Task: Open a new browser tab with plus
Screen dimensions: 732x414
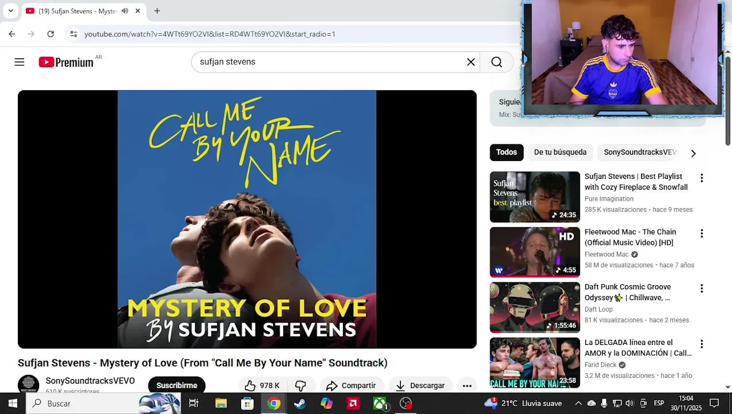Action: coord(157,11)
